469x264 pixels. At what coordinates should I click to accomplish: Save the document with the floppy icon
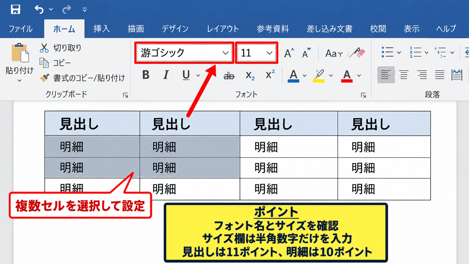click(x=15, y=10)
